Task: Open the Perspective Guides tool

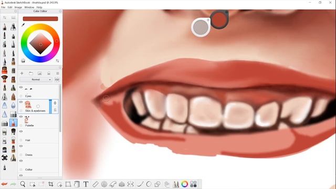Action: point(121,184)
